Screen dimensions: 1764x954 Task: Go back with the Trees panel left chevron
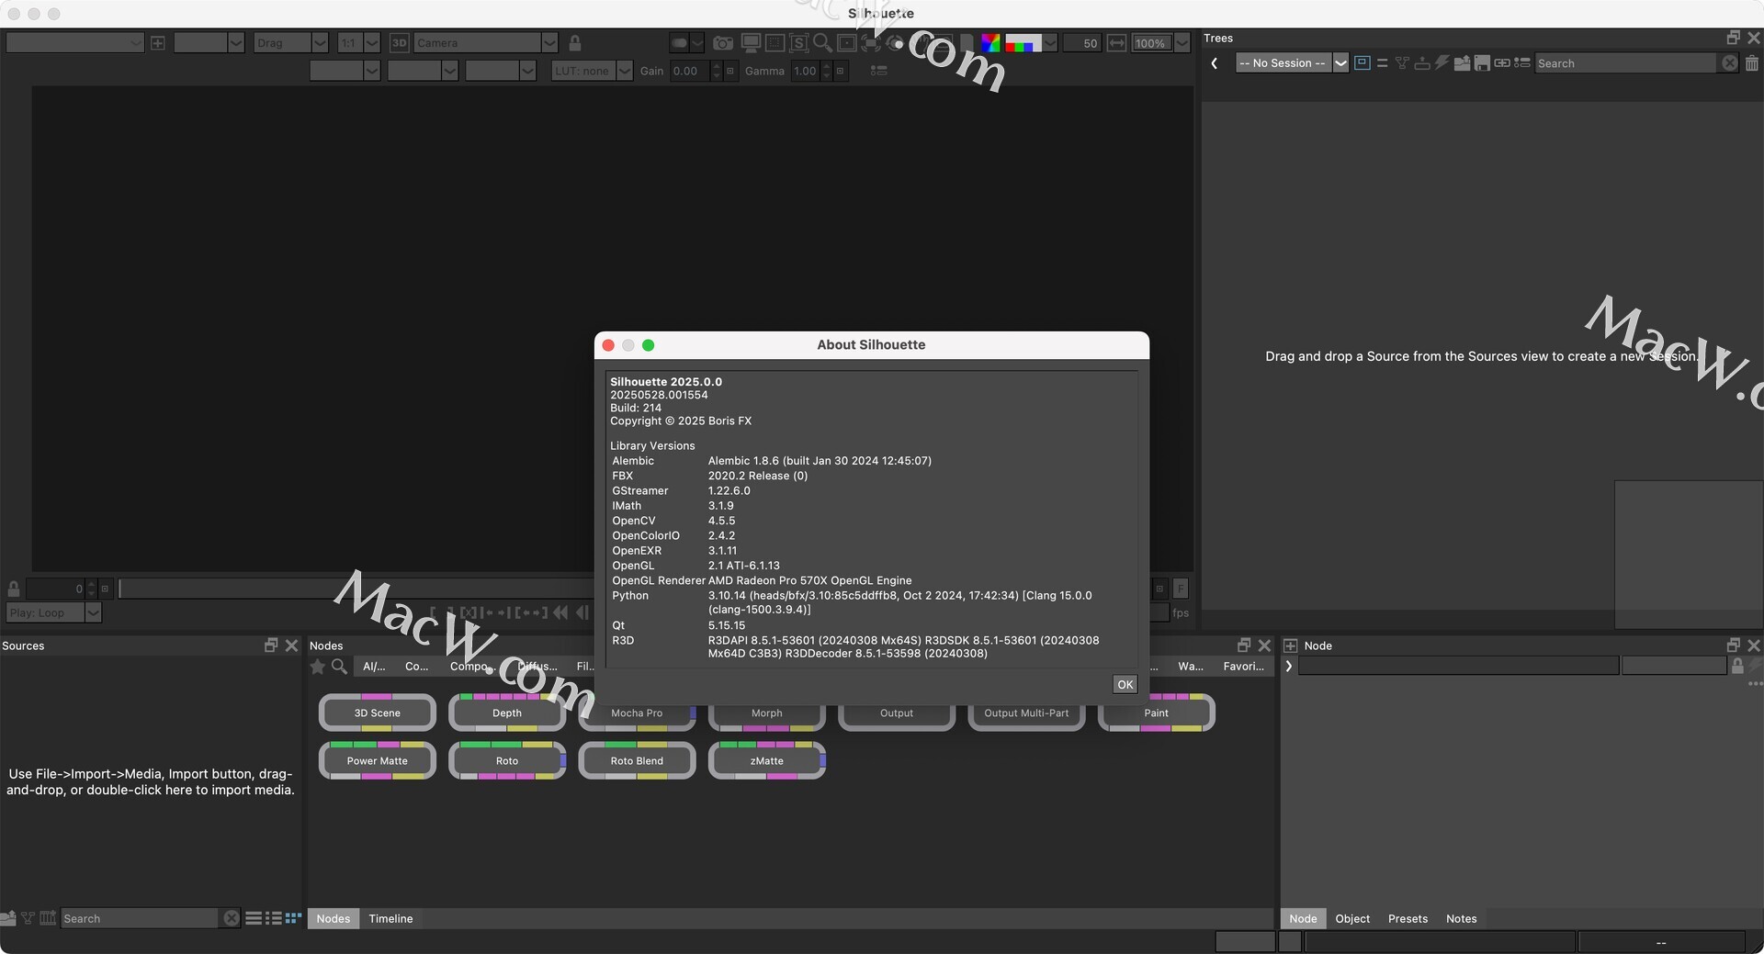click(1215, 63)
